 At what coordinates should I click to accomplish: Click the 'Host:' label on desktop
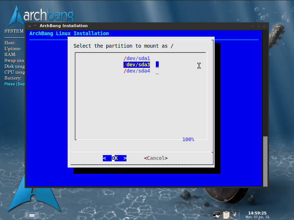[10, 43]
